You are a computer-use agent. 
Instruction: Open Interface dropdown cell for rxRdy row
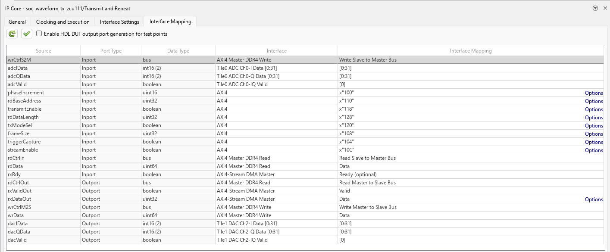coord(276,174)
